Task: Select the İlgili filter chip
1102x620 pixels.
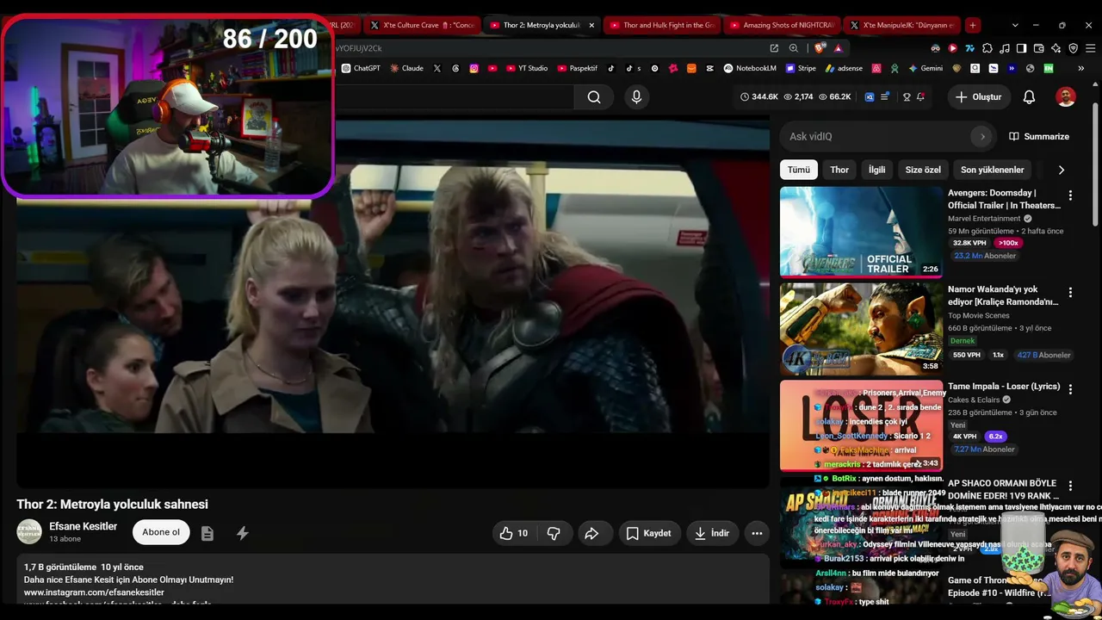Action: tap(876, 170)
